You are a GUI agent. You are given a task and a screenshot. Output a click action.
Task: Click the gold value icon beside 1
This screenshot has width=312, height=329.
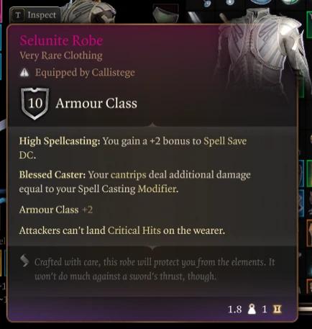click(277, 309)
